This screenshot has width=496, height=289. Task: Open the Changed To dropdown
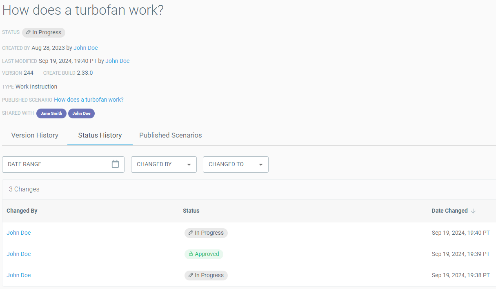click(x=236, y=165)
